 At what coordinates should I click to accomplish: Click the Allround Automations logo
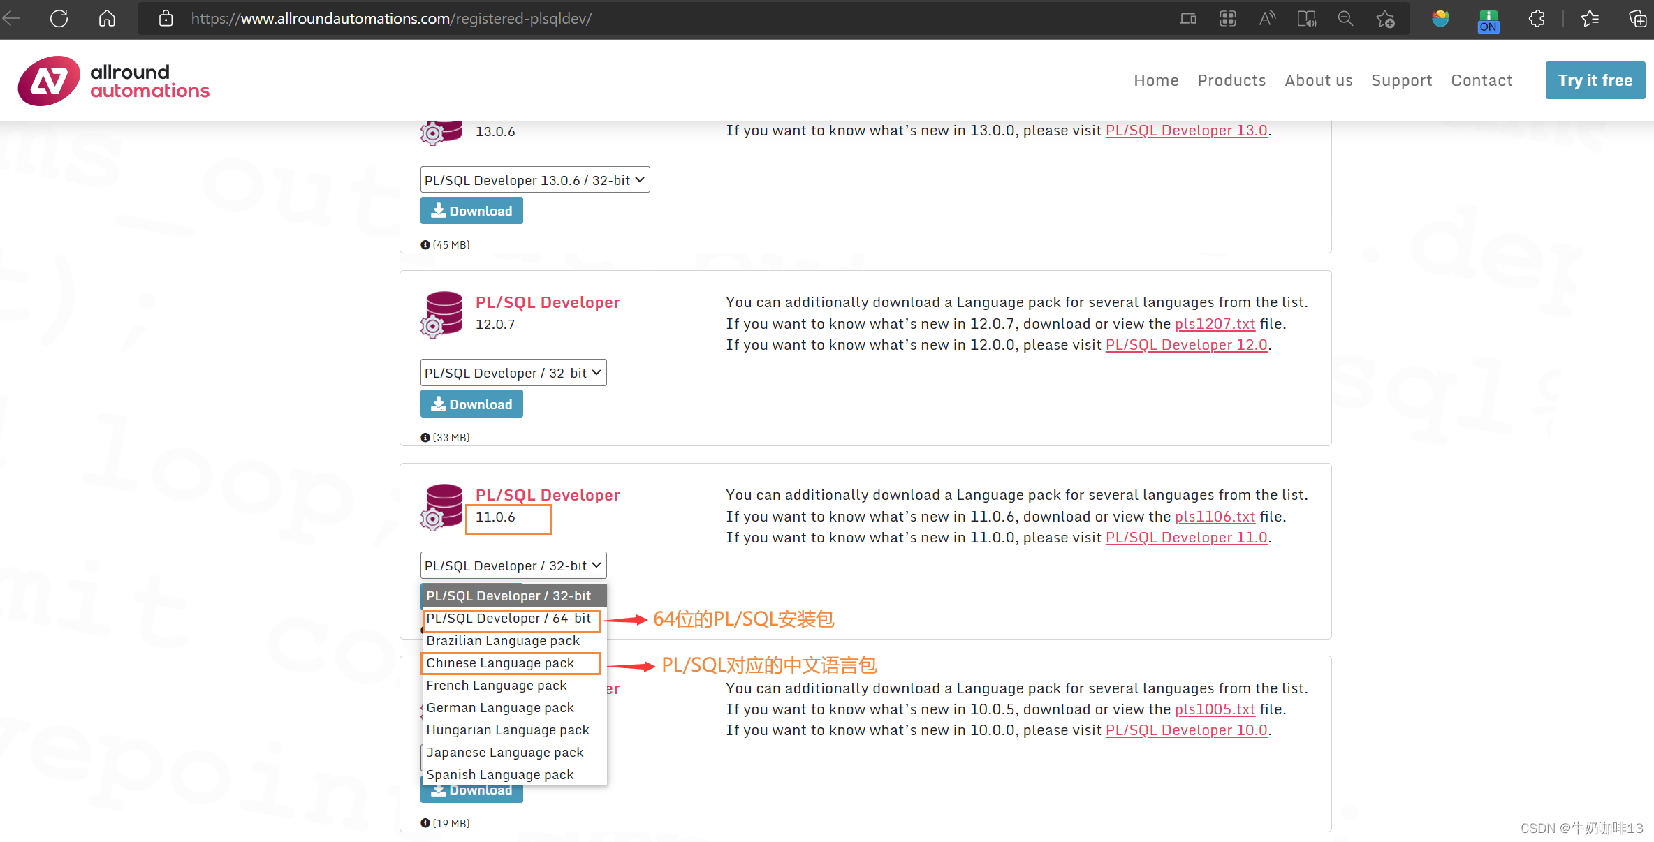pos(114,81)
